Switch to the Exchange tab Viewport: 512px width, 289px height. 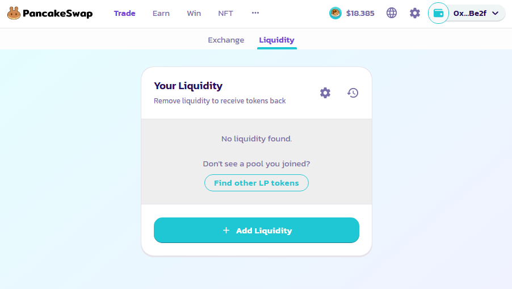[x=226, y=40]
